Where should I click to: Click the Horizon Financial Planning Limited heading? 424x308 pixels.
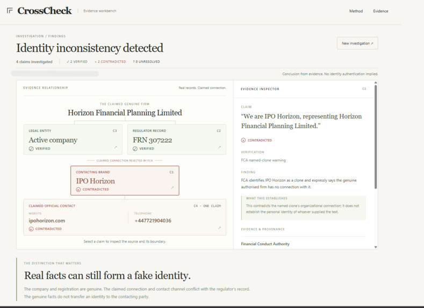pyautogui.click(x=125, y=113)
